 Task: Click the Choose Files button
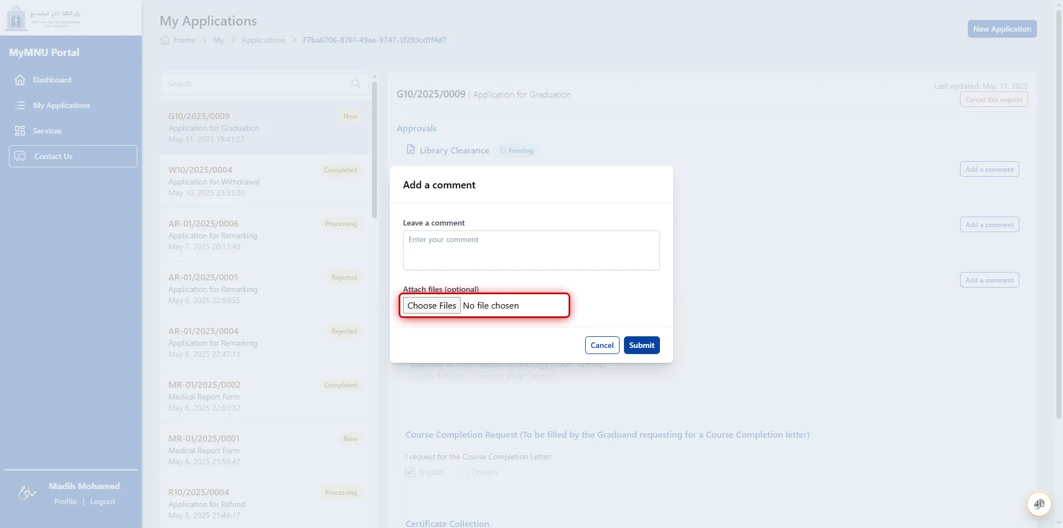[x=432, y=305]
